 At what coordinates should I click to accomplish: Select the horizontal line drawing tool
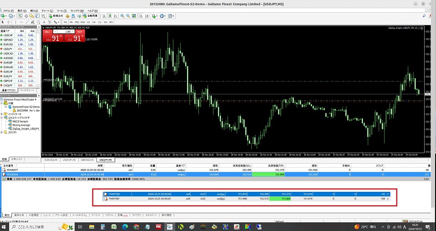21,22
